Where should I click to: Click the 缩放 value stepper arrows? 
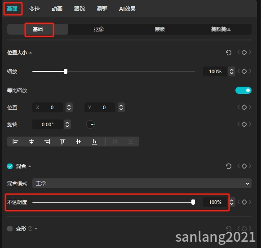pos(231,71)
